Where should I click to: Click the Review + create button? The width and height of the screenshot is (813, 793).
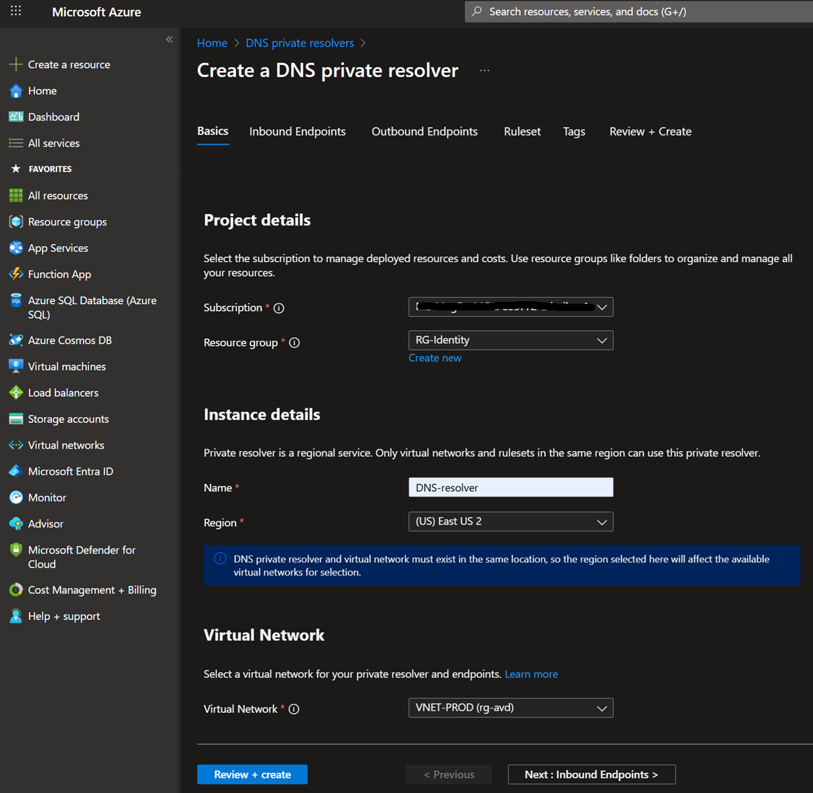[x=252, y=775]
